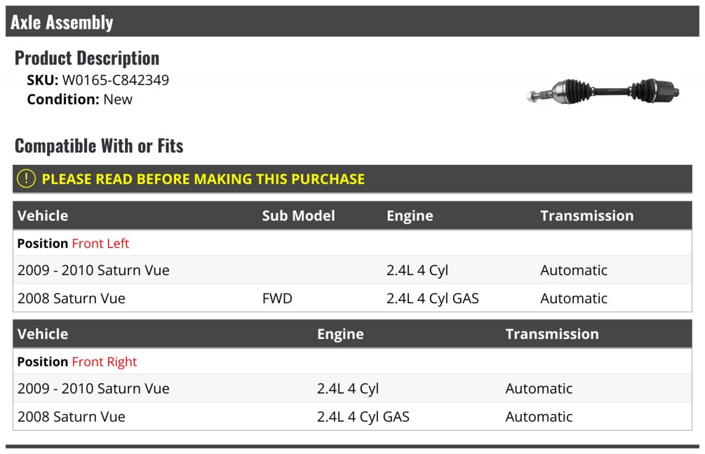Select the Axle Assembly title bar

click(352, 22)
